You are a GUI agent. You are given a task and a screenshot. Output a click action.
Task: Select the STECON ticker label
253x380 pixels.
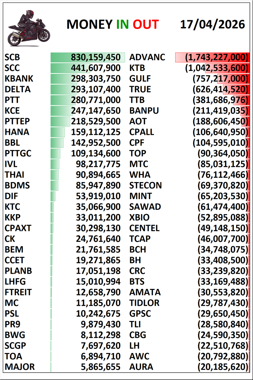(x=146, y=185)
